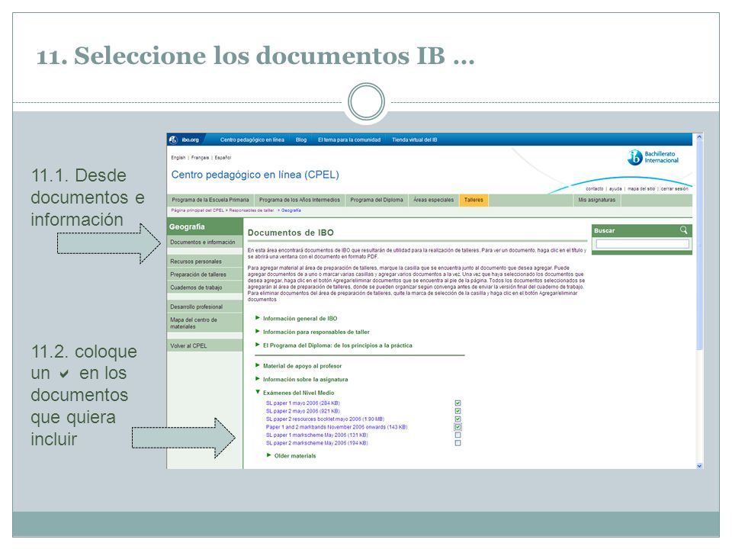Open SL paper 1 markscheme May 2006

(x=316, y=435)
